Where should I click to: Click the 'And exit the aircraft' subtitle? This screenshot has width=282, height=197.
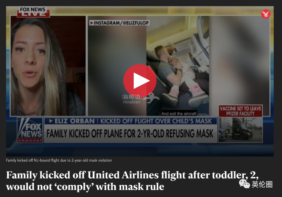pyautogui.click(x=179, y=114)
